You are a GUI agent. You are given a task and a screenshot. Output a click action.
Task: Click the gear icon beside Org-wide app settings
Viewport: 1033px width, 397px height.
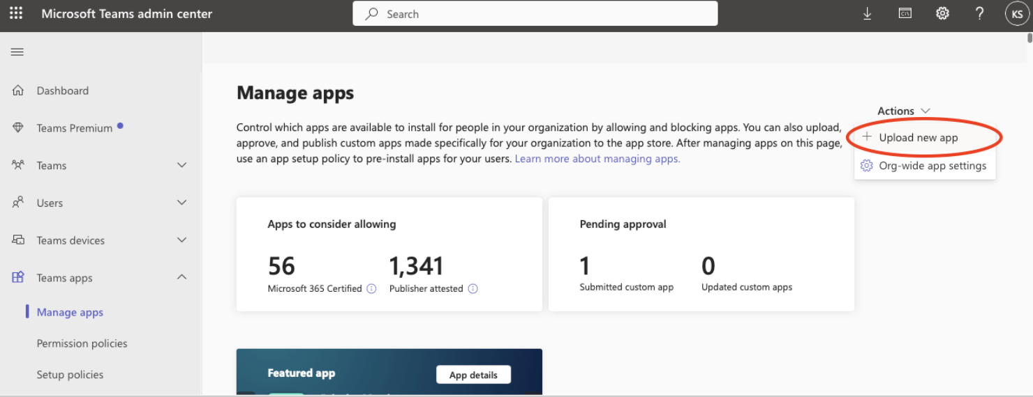867,166
